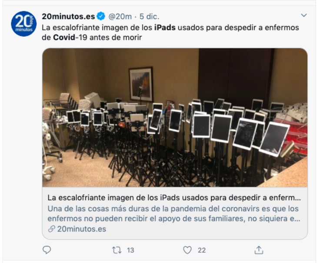326x263 pixels.
Task: Click the likes count 22
Action: (x=202, y=250)
